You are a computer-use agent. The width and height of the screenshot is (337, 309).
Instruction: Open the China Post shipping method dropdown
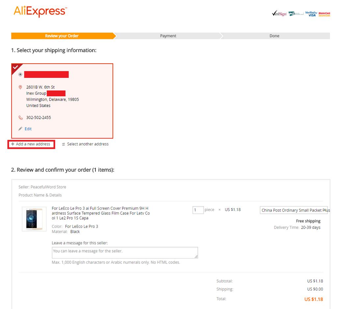tap(294, 210)
